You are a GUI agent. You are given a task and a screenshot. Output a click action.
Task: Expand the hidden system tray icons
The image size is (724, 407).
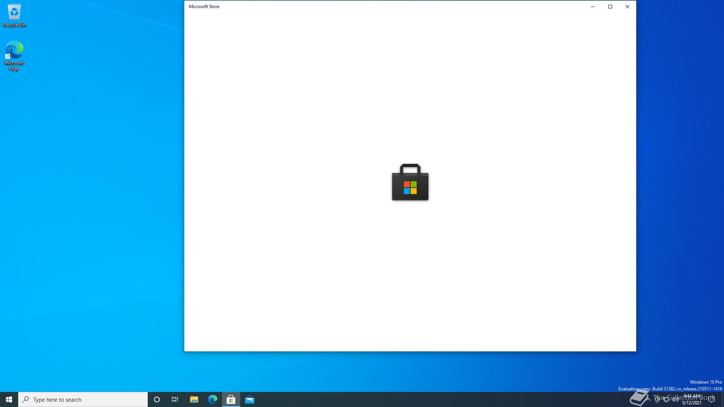click(x=648, y=399)
